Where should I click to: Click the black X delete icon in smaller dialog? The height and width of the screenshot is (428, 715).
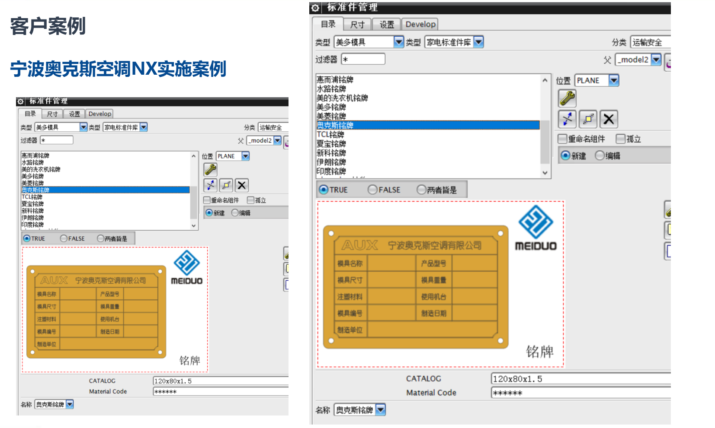click(242, 185)
